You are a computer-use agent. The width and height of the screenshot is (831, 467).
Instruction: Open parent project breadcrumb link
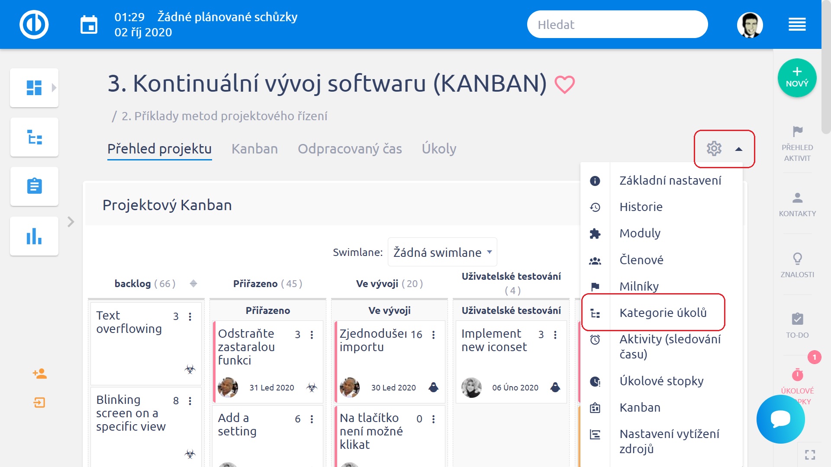[224, 116]
